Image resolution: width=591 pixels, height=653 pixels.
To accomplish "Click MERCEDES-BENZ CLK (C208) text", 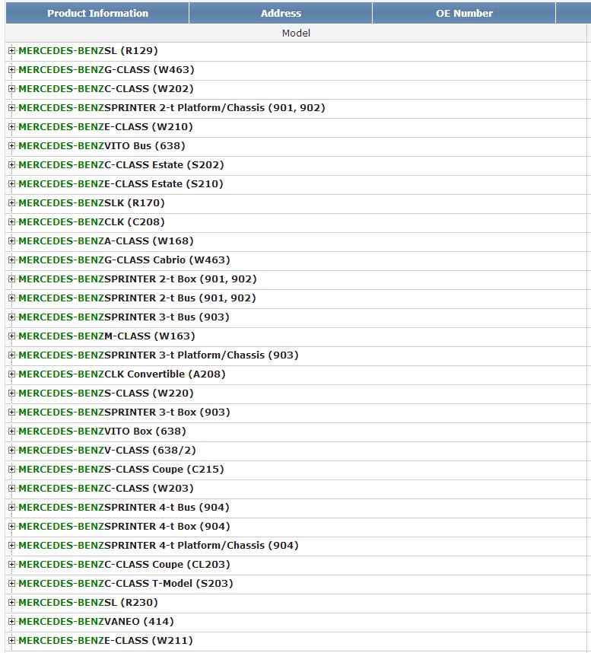I will click(x=91, y=222).
